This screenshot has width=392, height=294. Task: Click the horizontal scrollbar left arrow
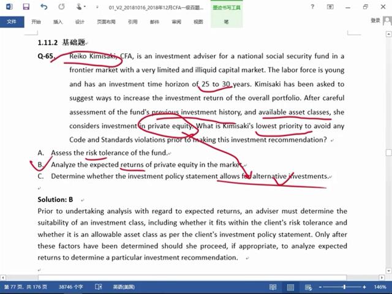[x=2, y=277]
